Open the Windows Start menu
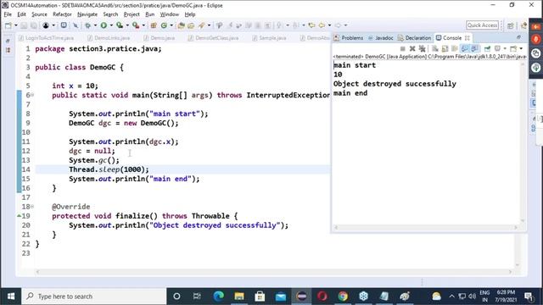 coord(11,297)
